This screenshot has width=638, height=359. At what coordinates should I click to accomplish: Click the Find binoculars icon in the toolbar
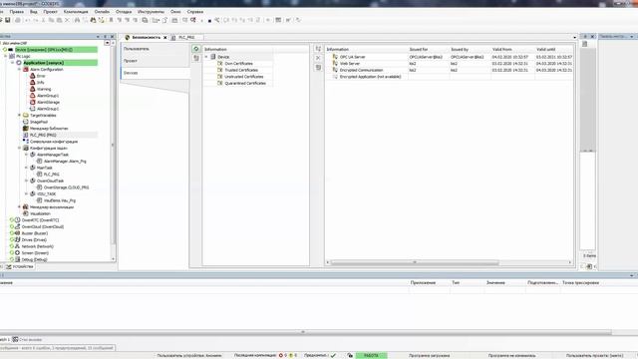(93, 20)
